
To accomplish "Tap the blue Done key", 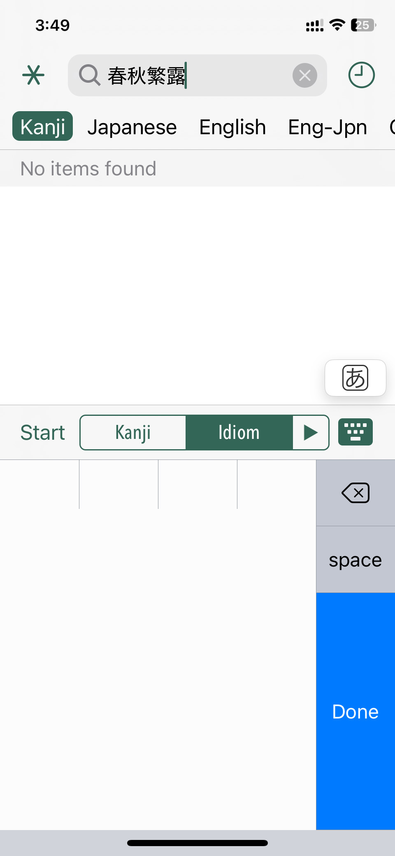I will coord(355,711).
